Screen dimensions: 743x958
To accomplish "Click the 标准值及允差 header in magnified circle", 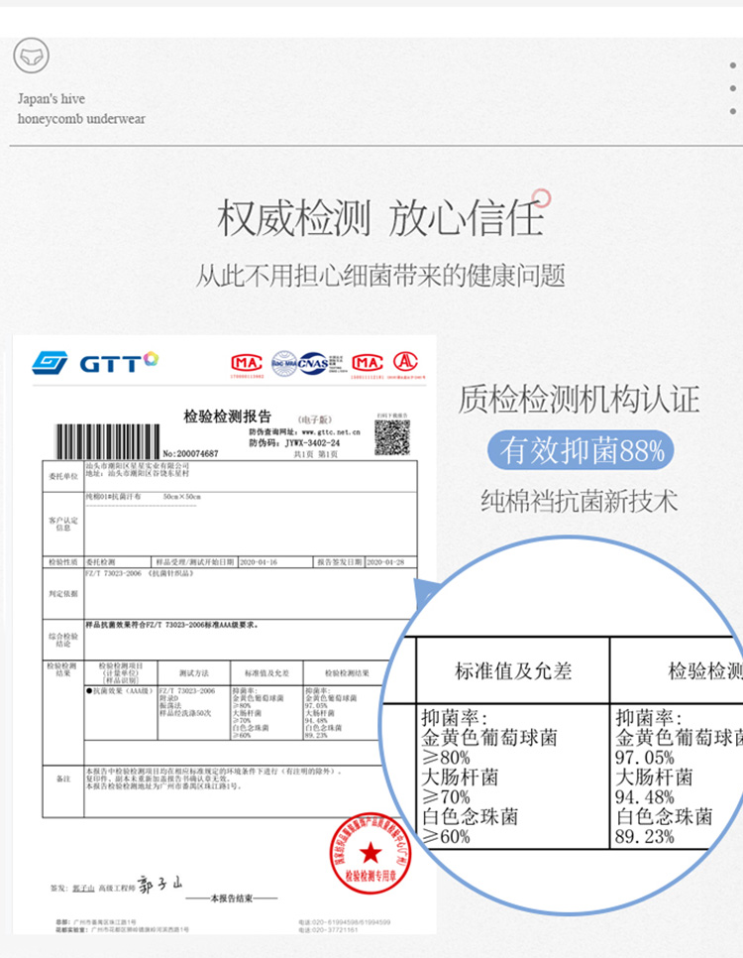I will 513,671.
